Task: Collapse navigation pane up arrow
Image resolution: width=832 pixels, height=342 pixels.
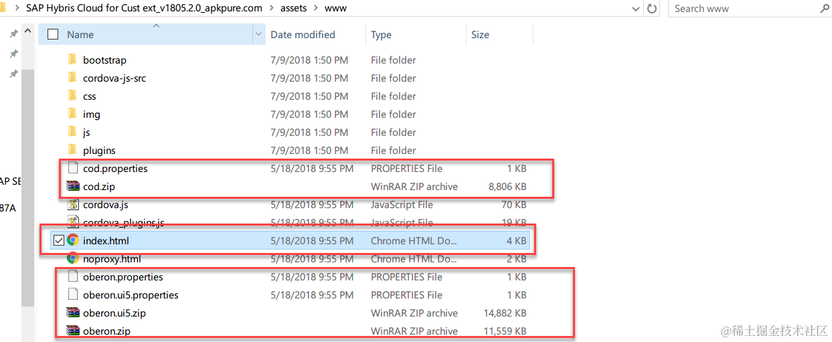Action: coord(27,31)
